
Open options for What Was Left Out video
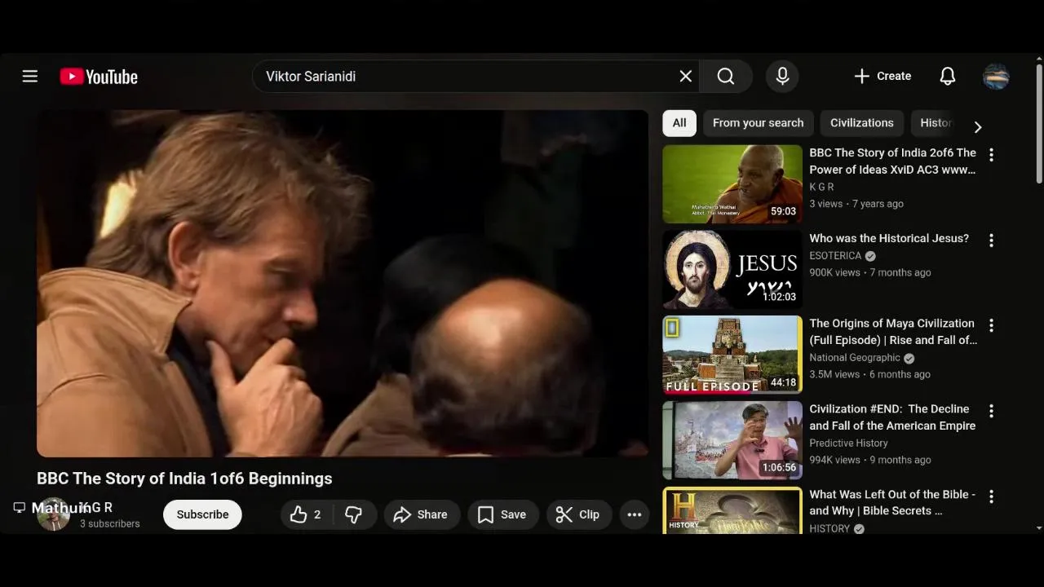(991, 497)
